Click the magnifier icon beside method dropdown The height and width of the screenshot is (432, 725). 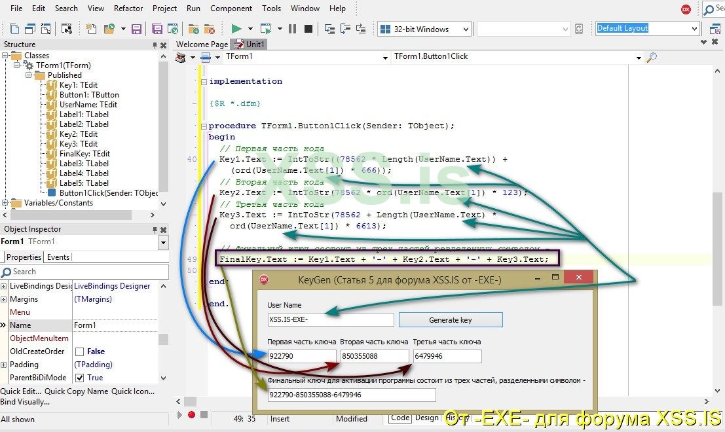[x=651, y=58]
